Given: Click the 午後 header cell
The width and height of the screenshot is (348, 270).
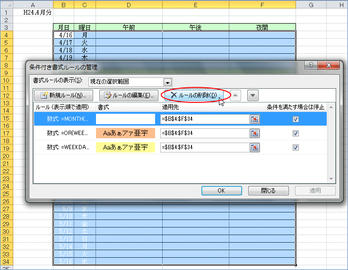Looking at the screenshot, I should pos(196,27).
